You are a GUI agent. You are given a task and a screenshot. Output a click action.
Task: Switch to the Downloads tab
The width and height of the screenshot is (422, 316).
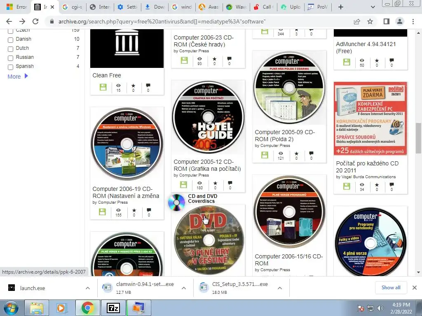(x=155, y=7)
